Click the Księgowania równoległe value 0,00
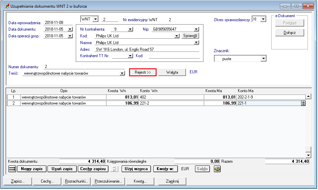Viewport: 318px width, 190px height. [197, 161]
